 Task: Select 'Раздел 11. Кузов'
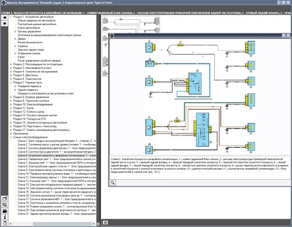tap(23, 108)
